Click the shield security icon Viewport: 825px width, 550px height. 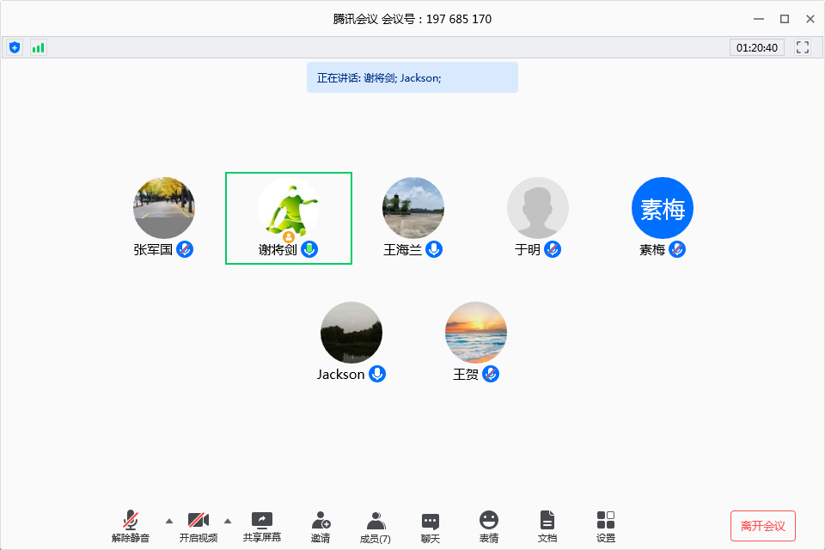pos(15,47)
